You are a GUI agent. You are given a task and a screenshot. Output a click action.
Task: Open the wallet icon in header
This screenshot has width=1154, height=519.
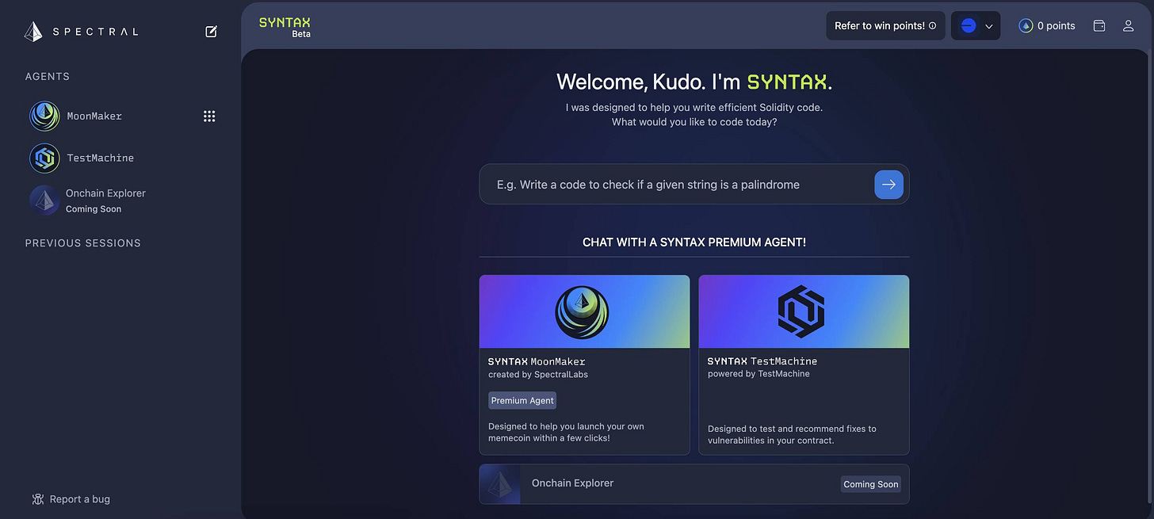[x=1099, y=25]
